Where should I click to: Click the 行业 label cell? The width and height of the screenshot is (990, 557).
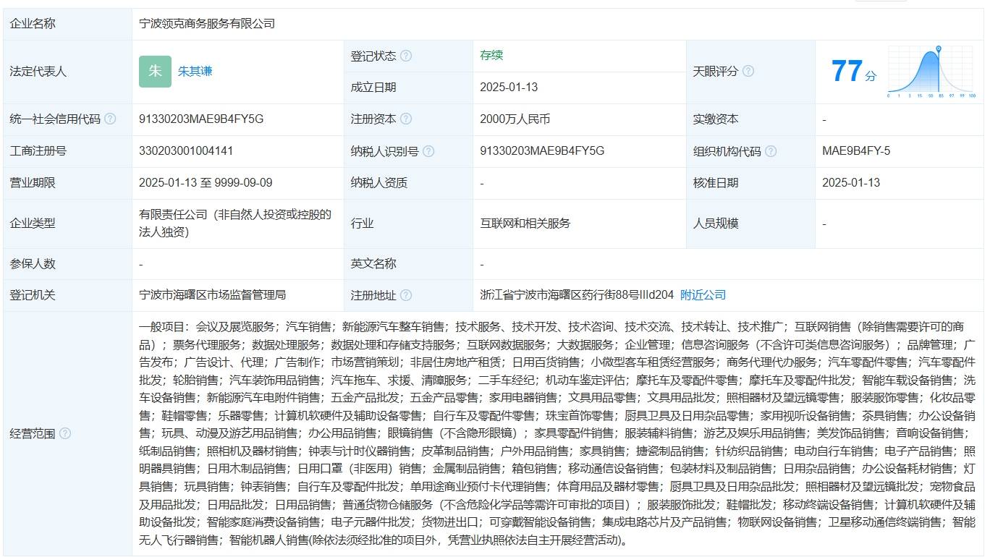pyautogui.click(x=408, y=224)
